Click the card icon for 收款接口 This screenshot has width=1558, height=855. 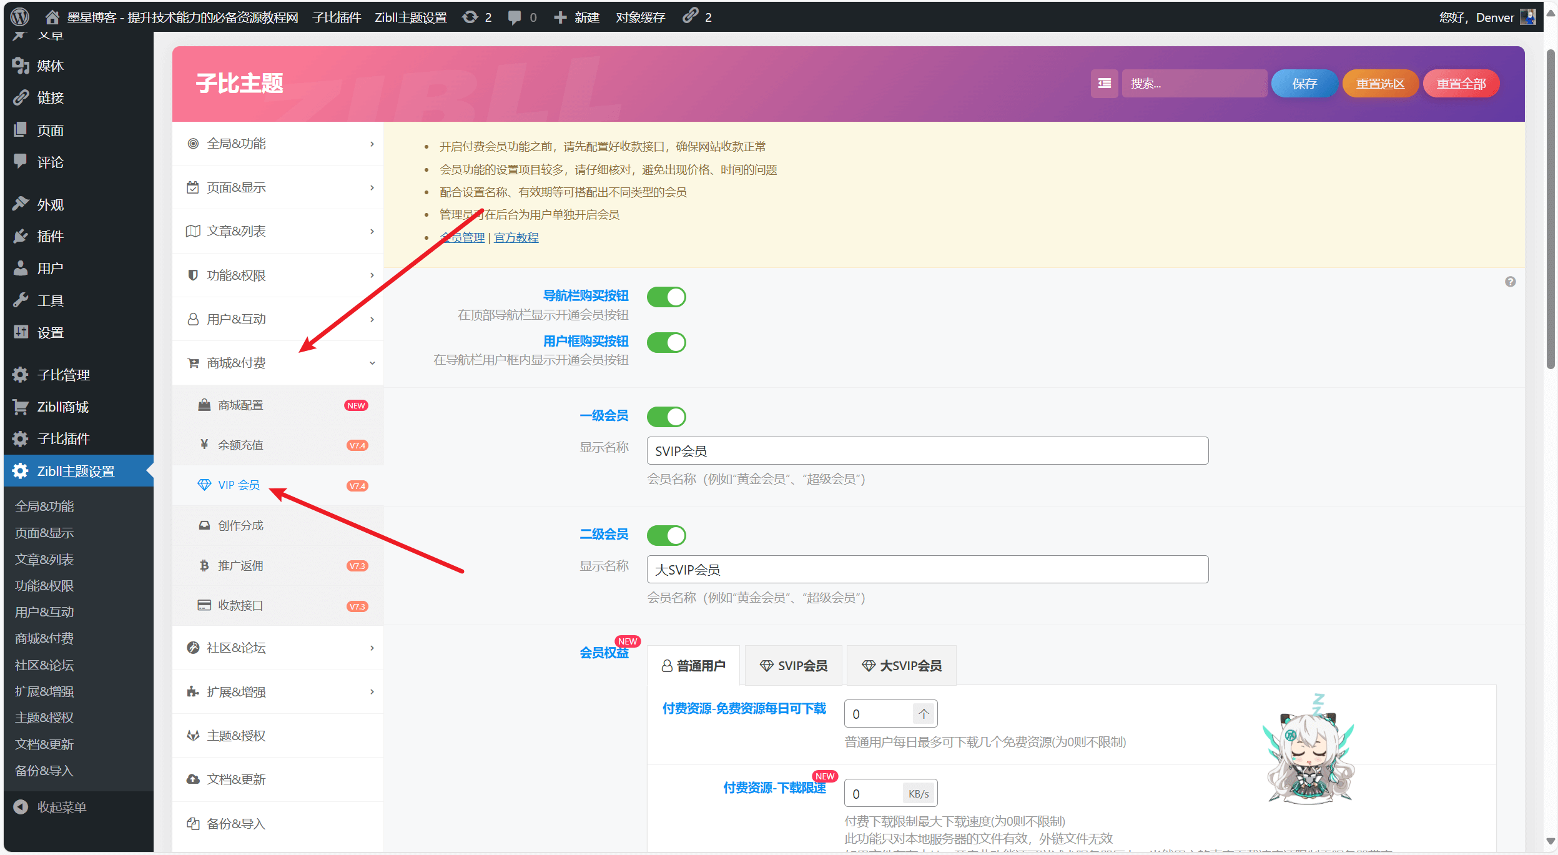click(204, 605)
